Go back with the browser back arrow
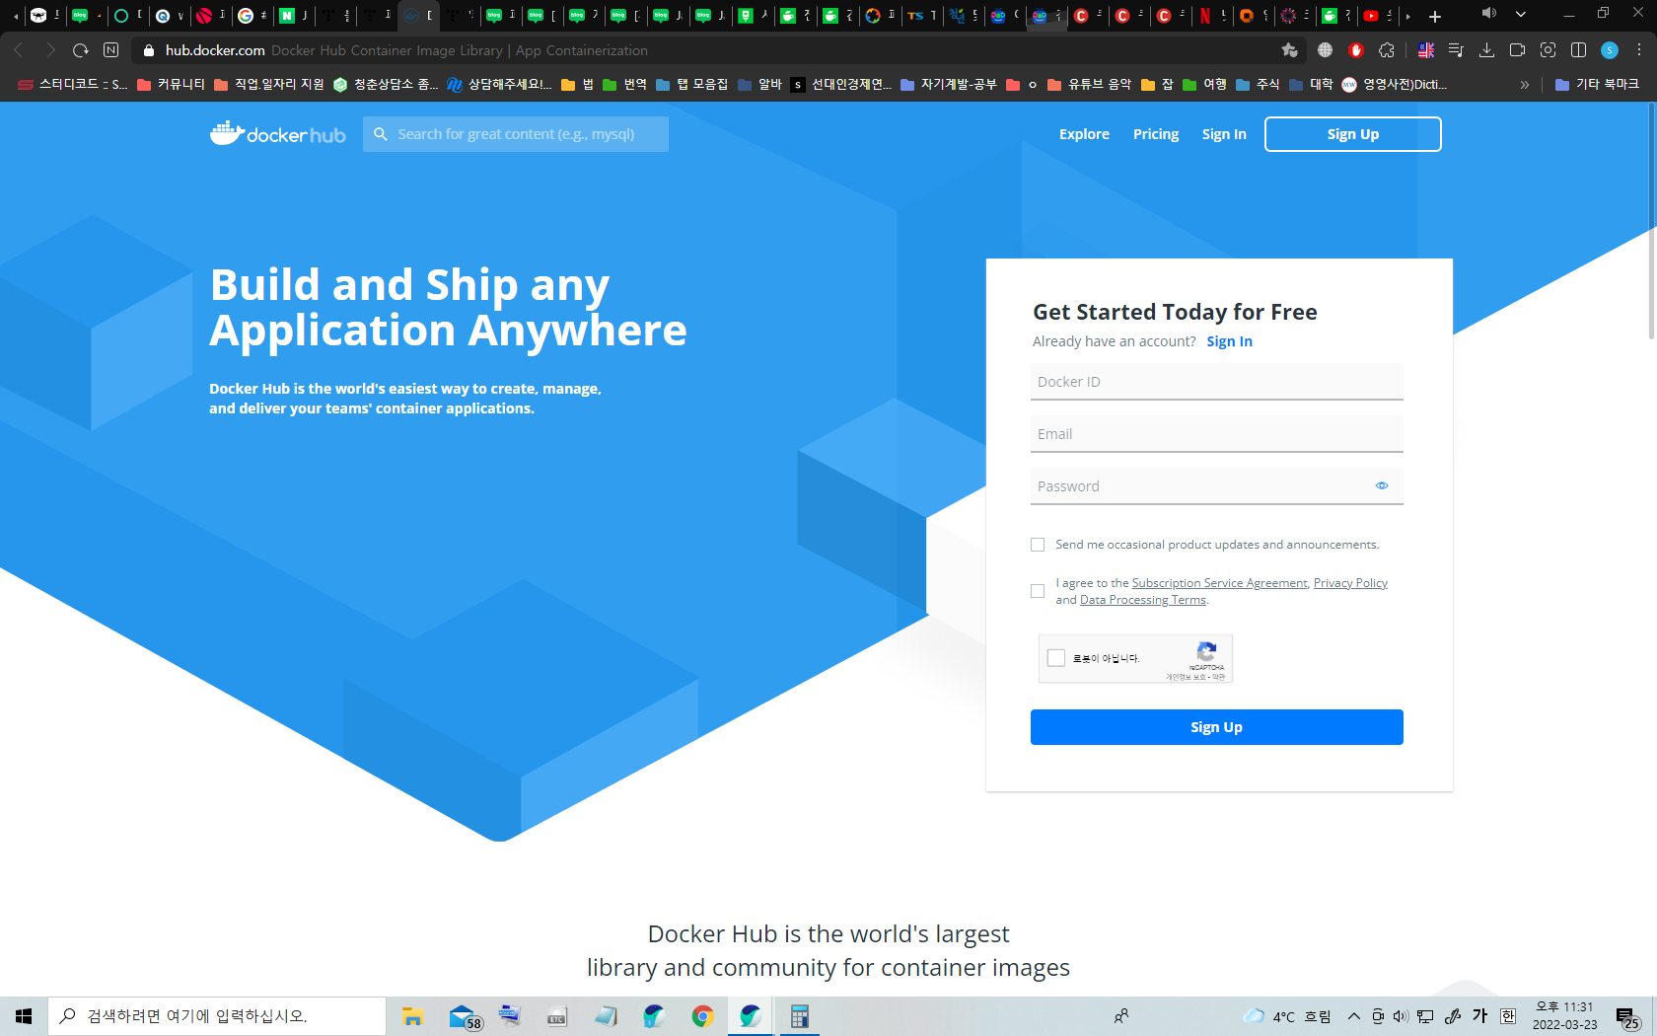Viewport: 1657px width, 1036px height. point(19,50)
